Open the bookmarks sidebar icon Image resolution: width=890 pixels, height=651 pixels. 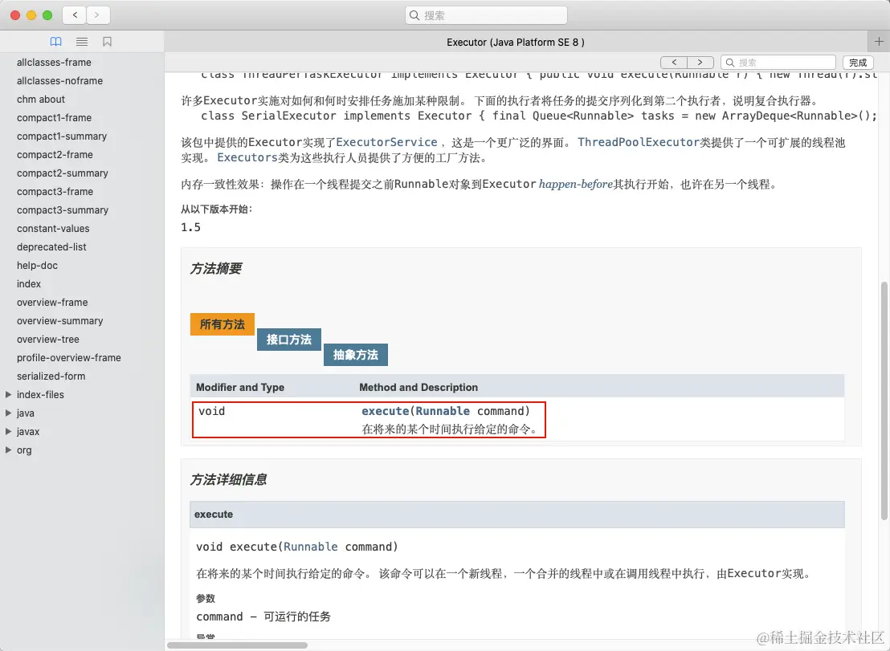107,42
